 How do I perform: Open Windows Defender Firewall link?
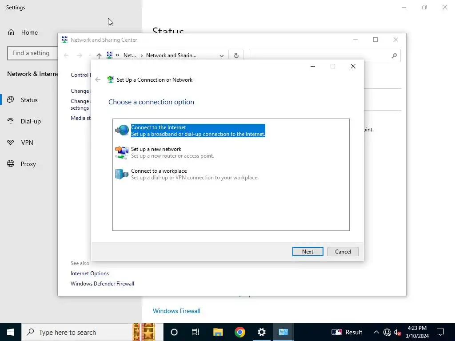[103, 284]
